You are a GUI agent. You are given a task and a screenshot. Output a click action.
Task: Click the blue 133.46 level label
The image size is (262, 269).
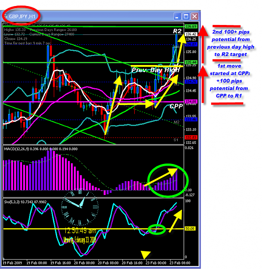pyautogui.click(x=191, y=119)
